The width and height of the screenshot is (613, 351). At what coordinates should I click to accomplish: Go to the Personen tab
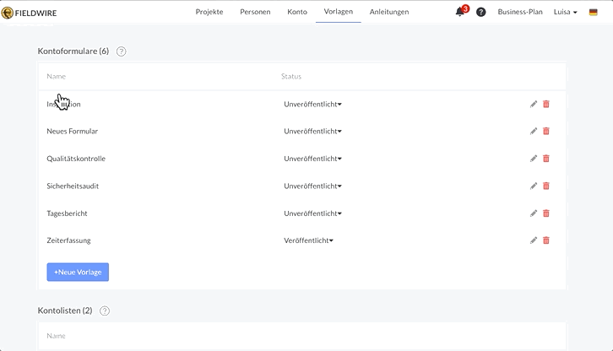(x=255, y=12)
